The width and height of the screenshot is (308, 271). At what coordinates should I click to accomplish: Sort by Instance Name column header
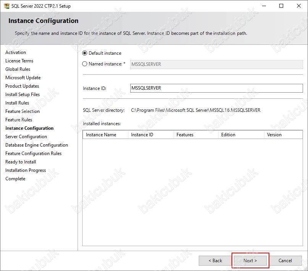(x=105, y=135)
